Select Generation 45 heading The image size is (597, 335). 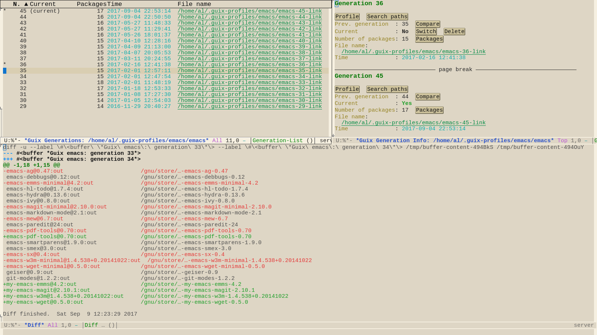(x=359, y=76)
